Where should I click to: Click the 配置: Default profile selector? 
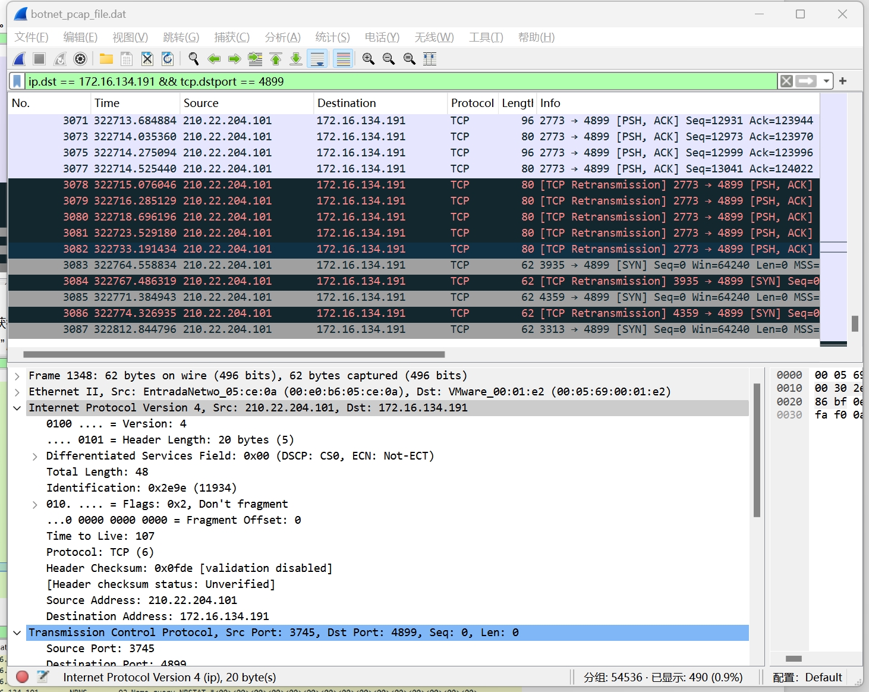tap(807, 677)
